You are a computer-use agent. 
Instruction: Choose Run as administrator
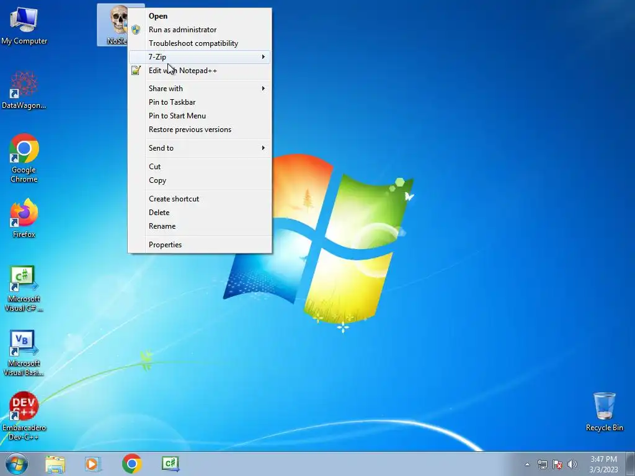(200, 30)
